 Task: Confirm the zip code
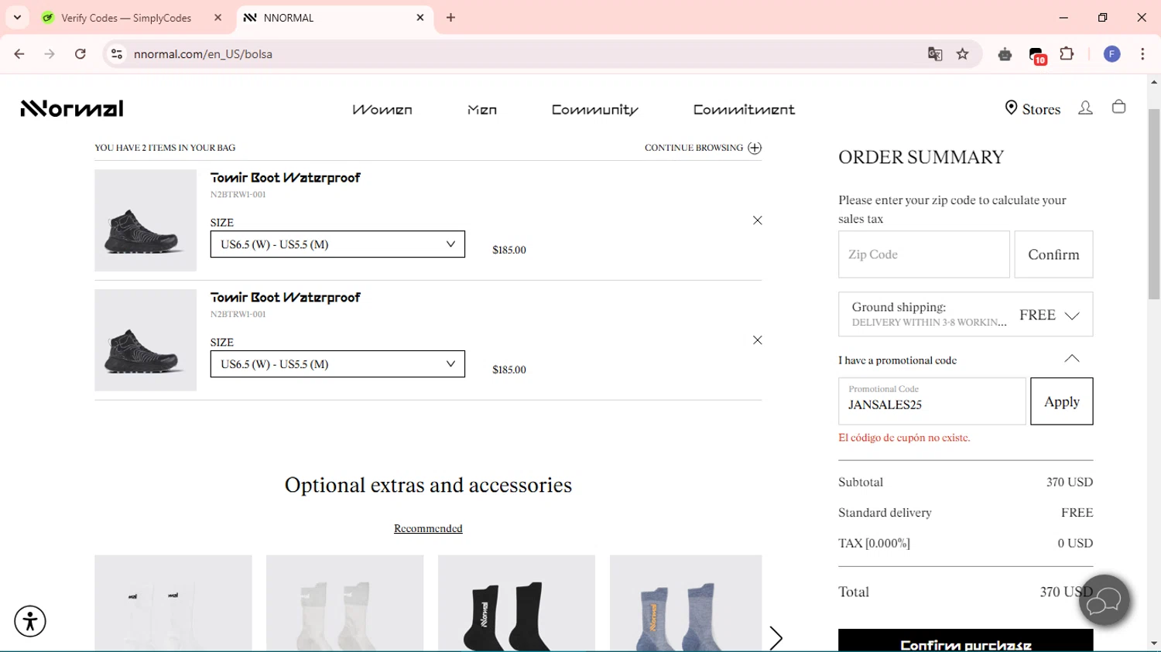(1053, 254)
